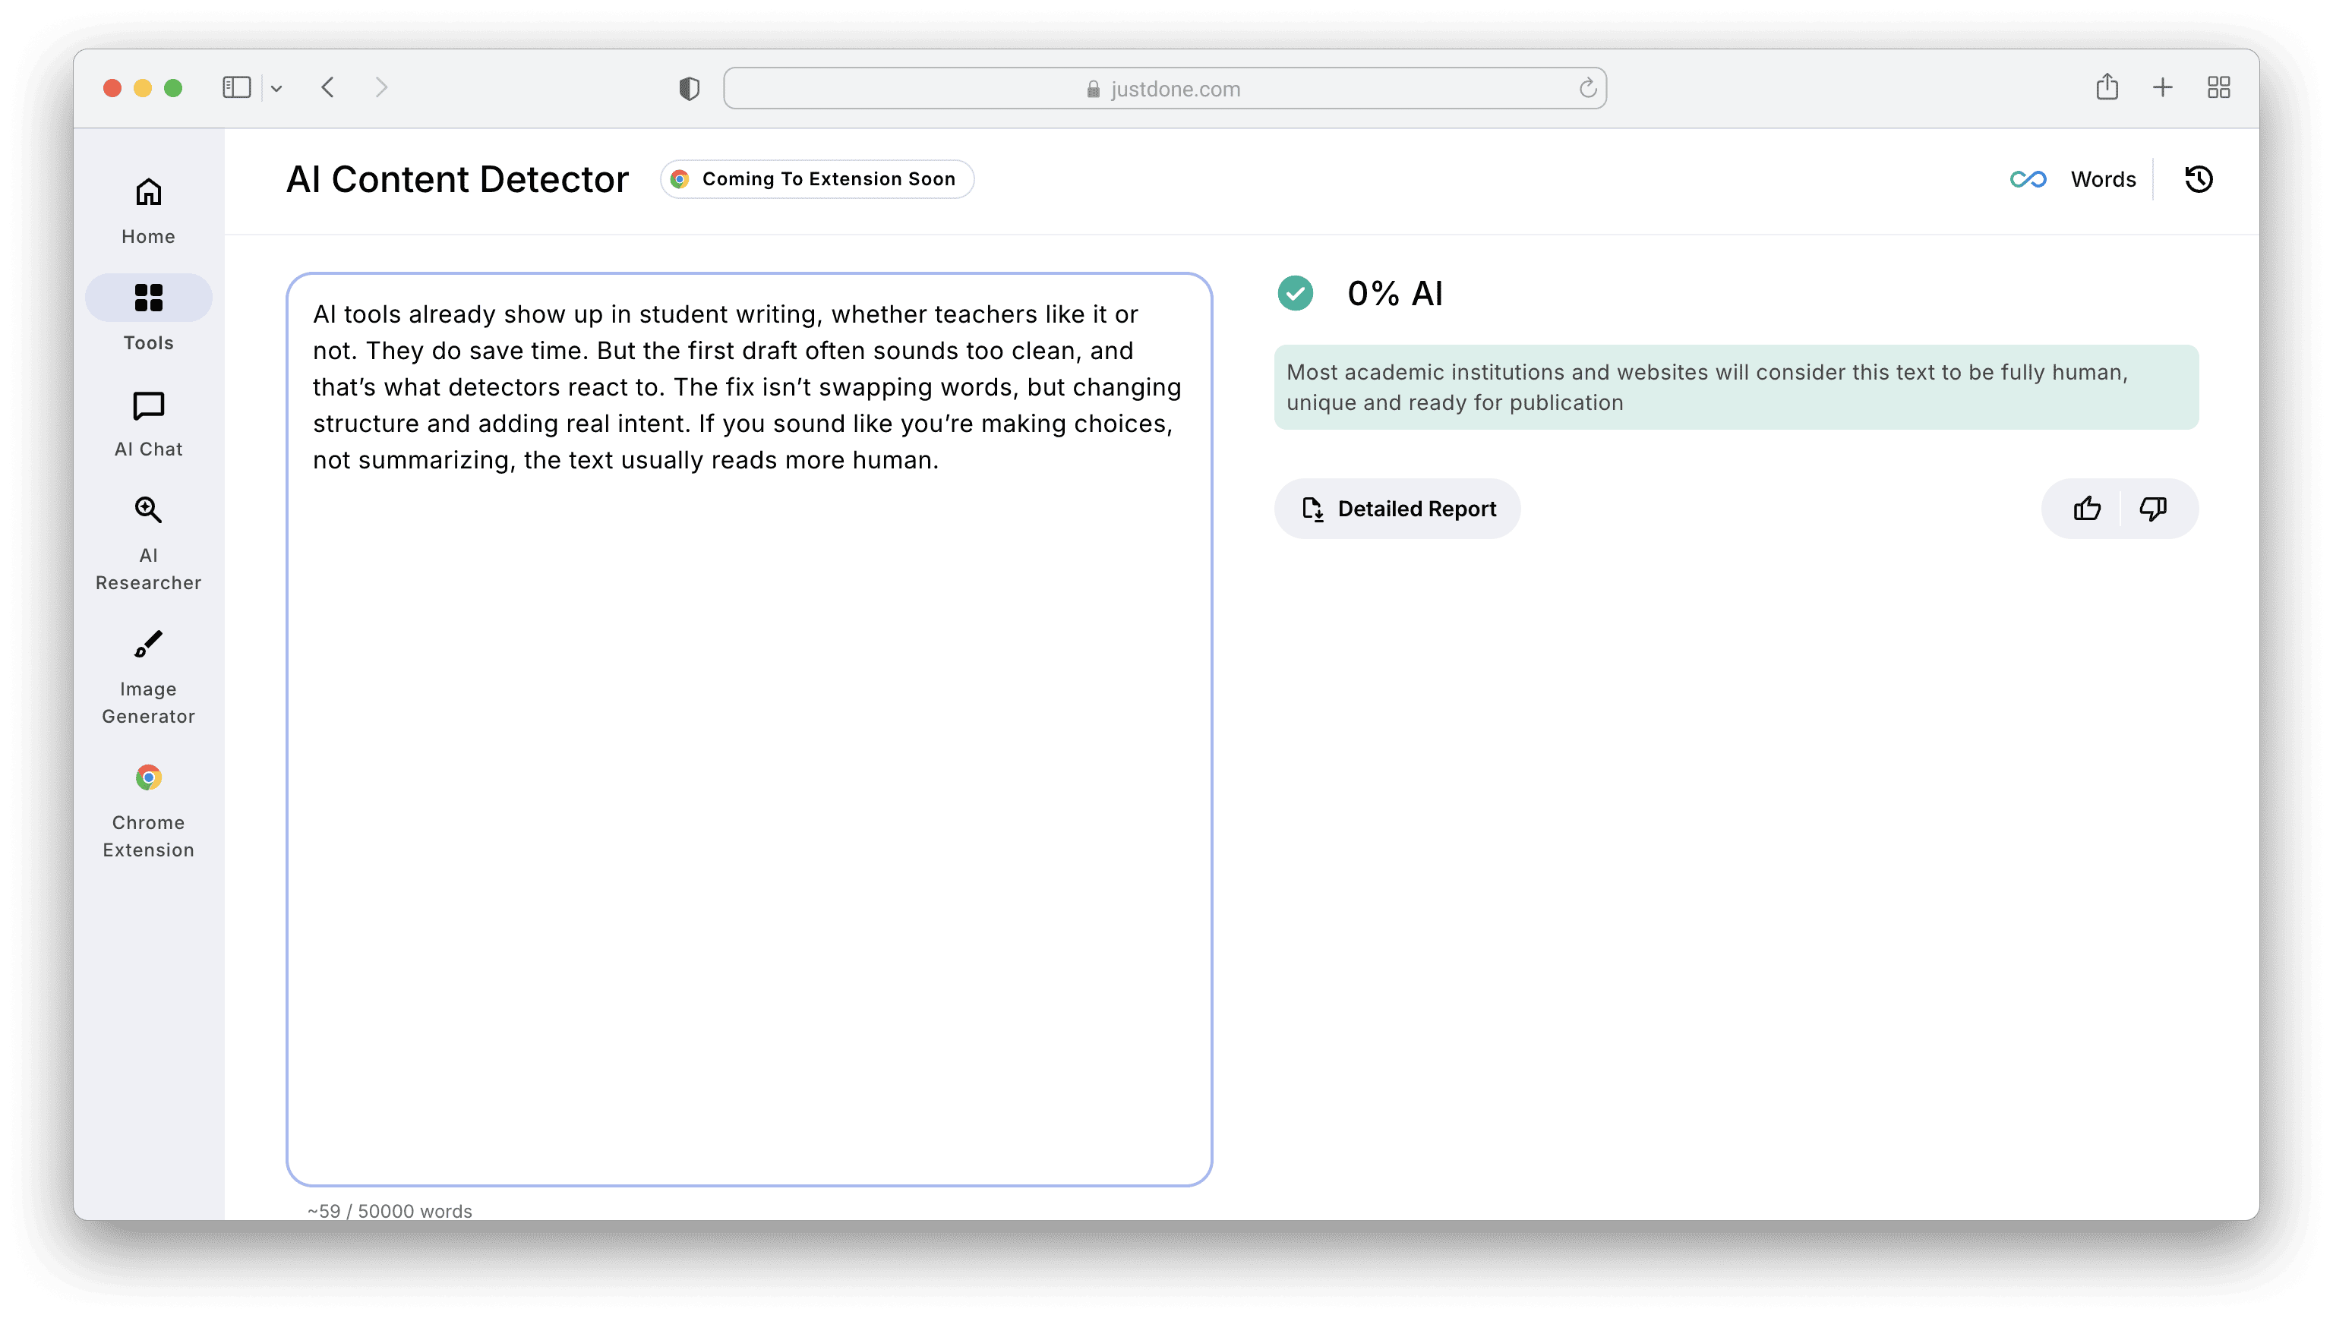The image size is (2333, 1318).
Task: Click the justdone.com address bar
Action: [x=1163, y=89]
